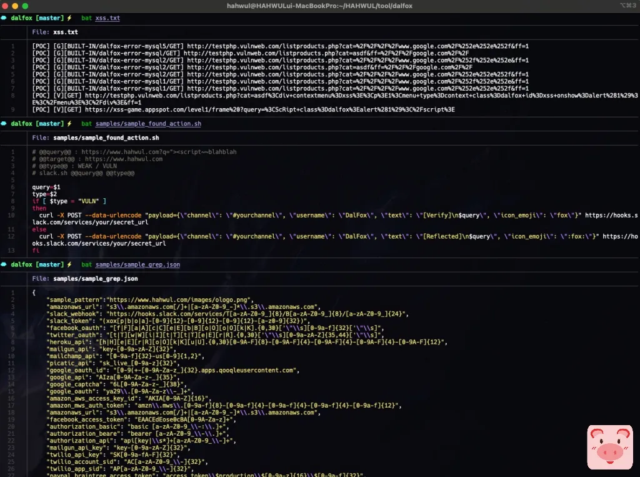Click the prompt icon before 'bat samples/sample_found_action.sh'
This screenshot has width=640, height=477.
click(x=4, y=123)
